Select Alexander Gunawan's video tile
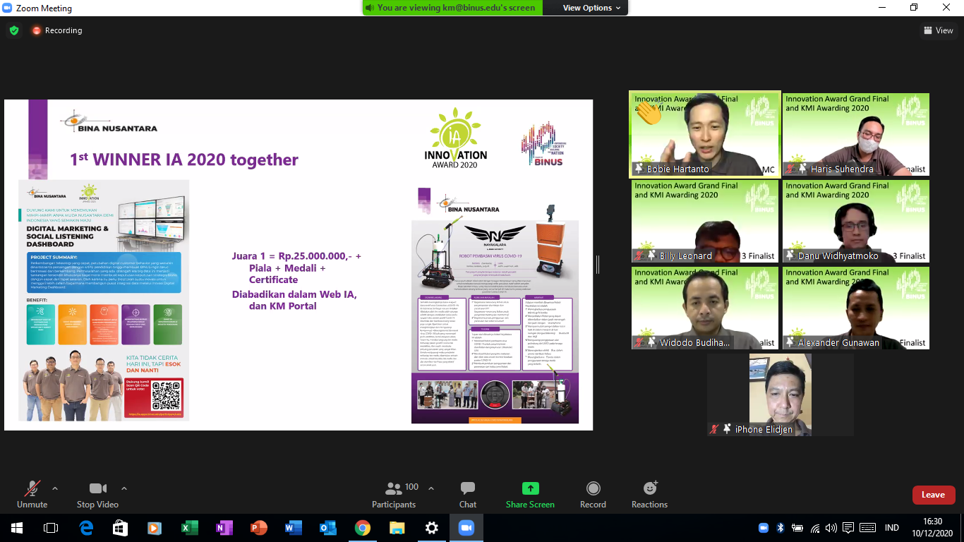Screen dimensions: 964x542 coord(855,308)
